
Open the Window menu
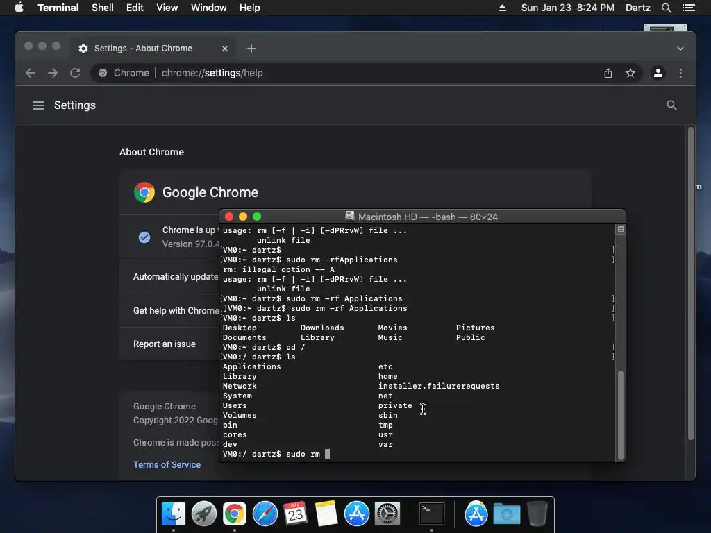pyautogui.click(x=208, y=8)
